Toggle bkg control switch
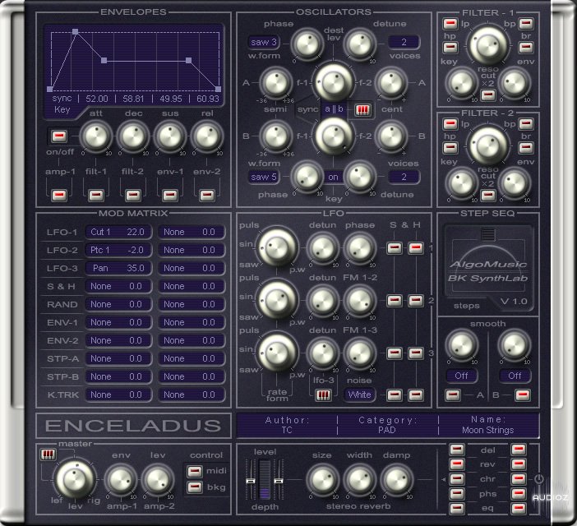 click(195, 487)
